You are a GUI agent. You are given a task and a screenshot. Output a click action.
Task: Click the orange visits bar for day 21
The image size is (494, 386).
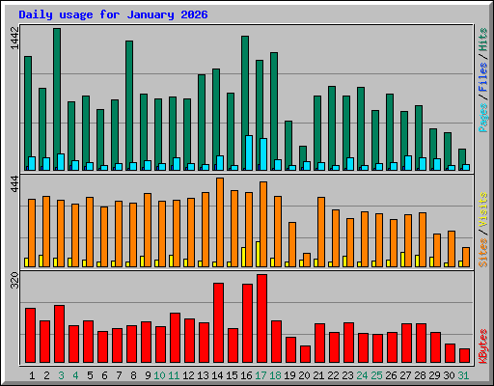click(321, 232)
